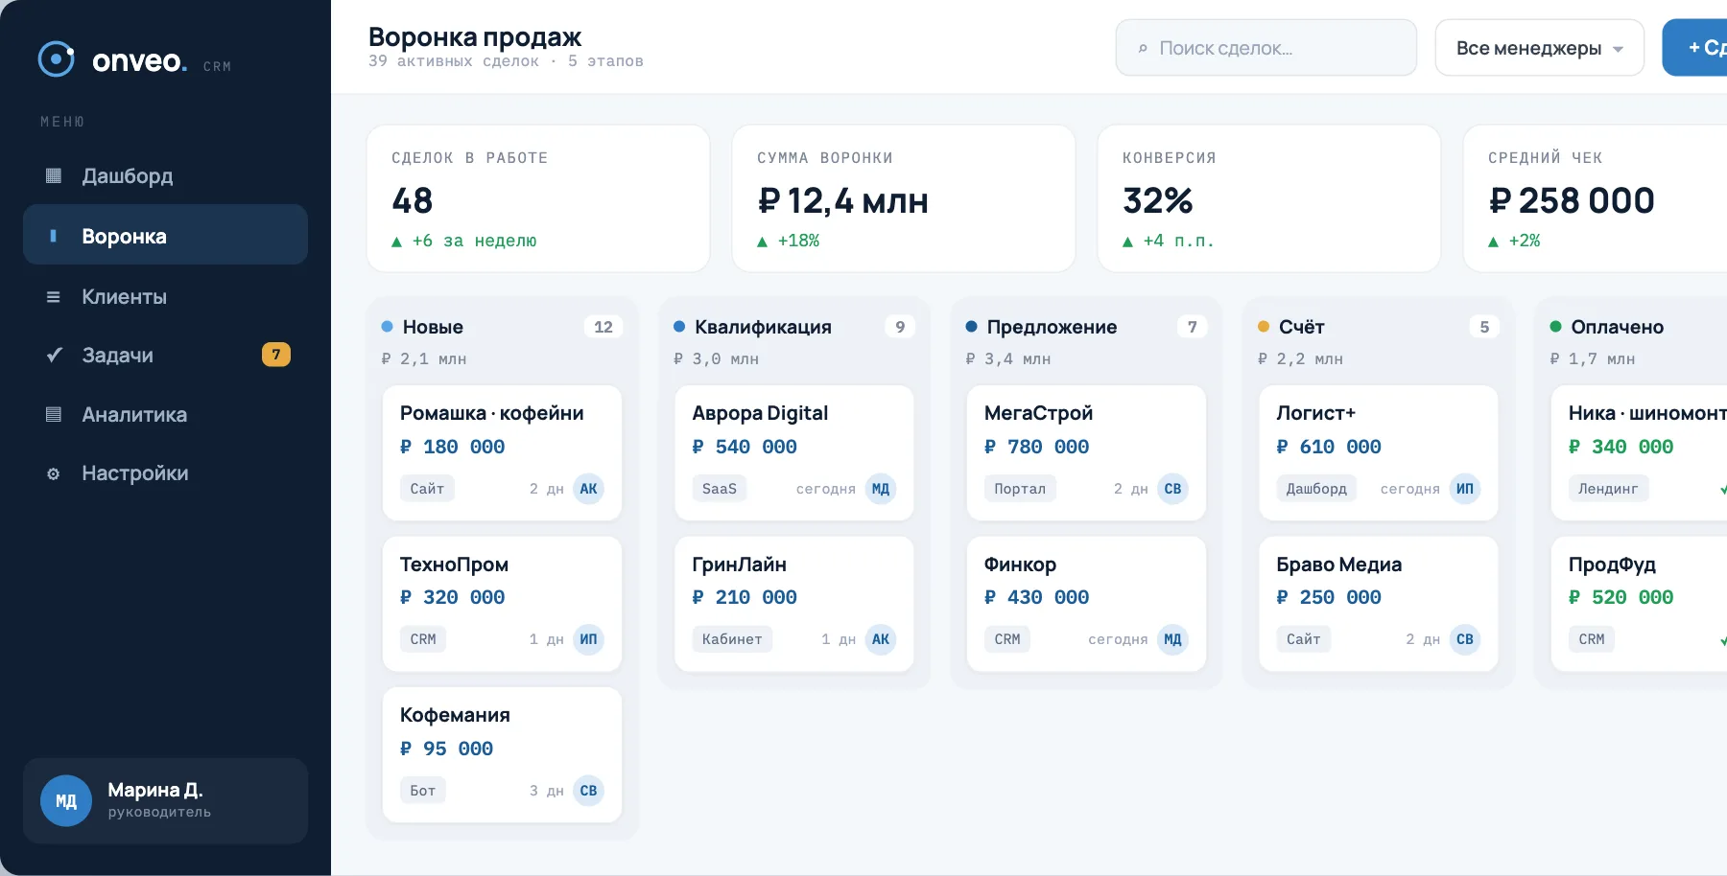1727x876 pixels.
Task: Open the Сделок в работе stat card
Action: pyautogui.click(x=538, y=198)
